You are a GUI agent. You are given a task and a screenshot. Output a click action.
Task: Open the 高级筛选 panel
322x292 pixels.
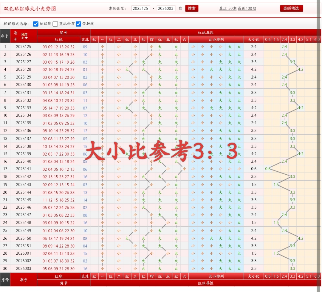[x=291, y=8]
